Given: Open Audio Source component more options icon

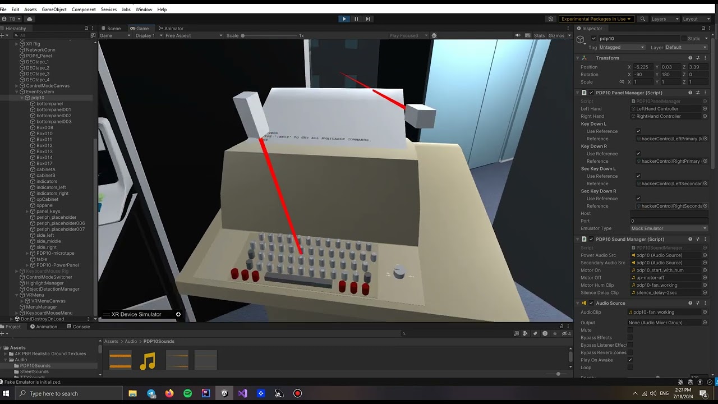Looking at the screenshot, I should click(705, 303).
